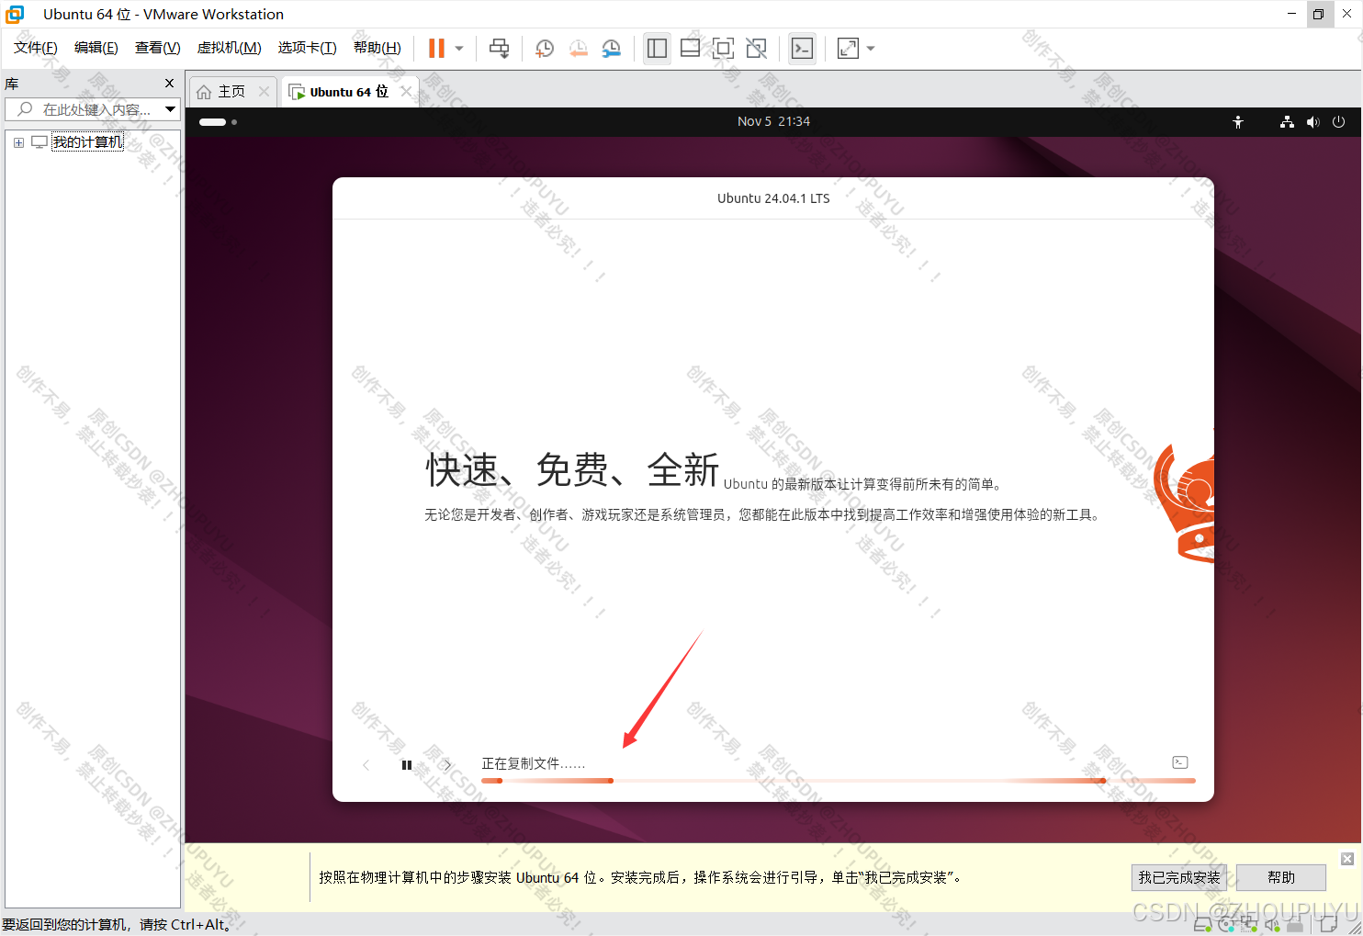The image size is (1363, 936).
Task: Close the 库 library panel
Action: [169, 84]
